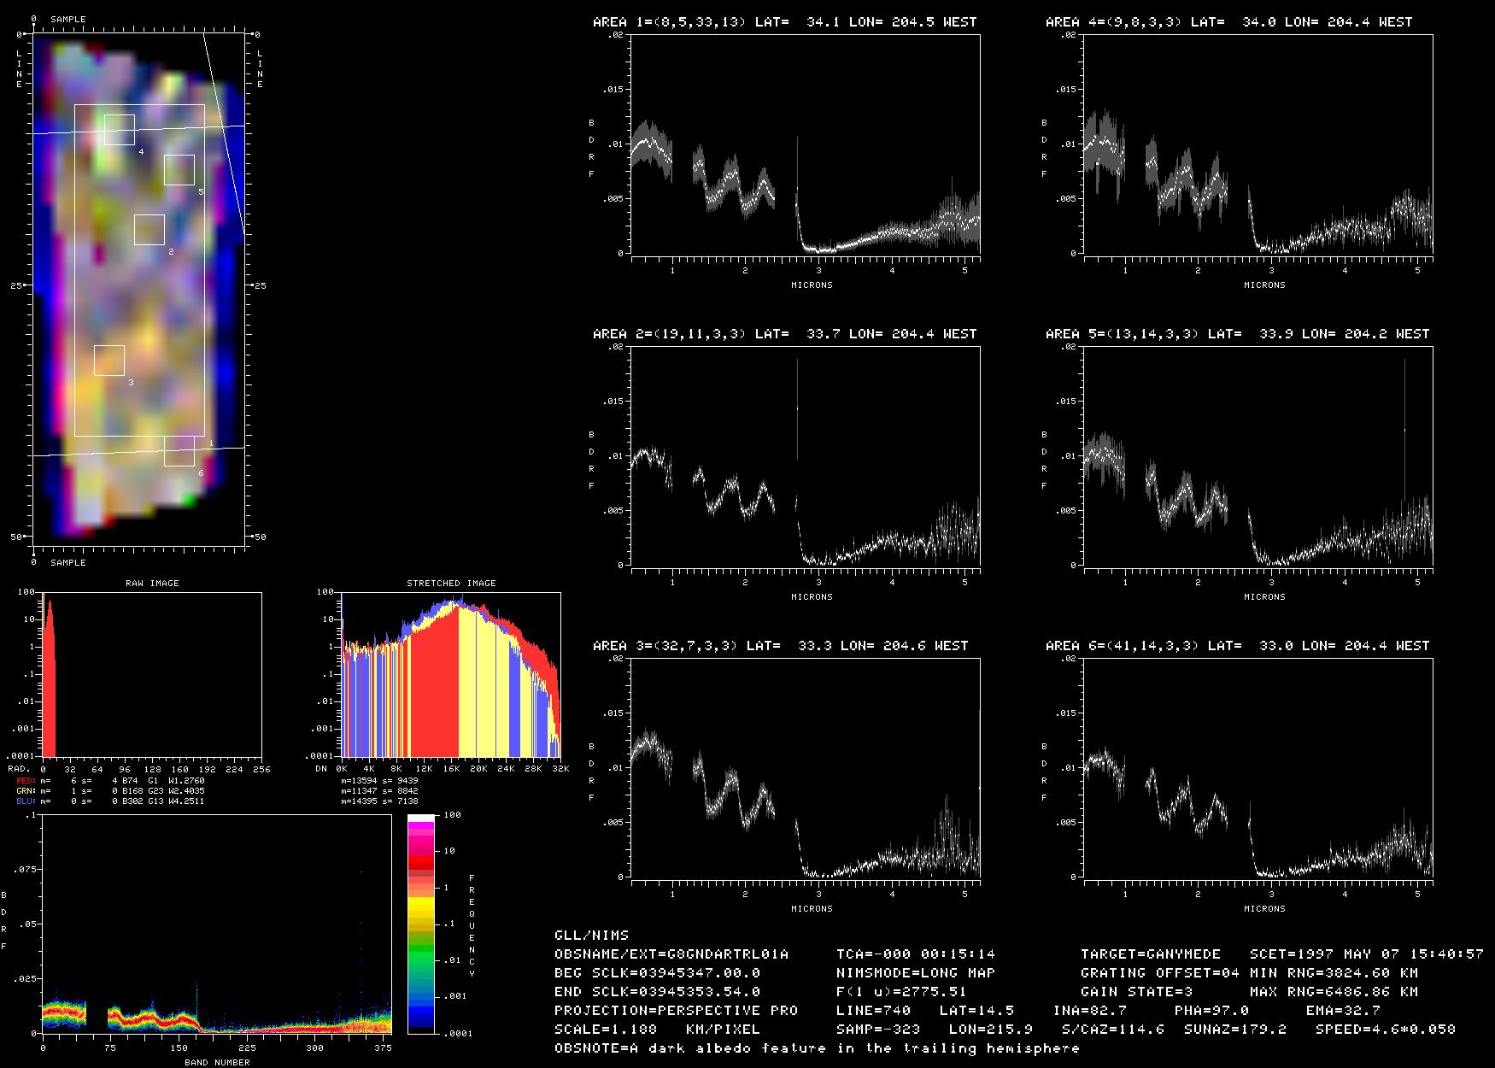1495x1068 pixels.
Task: Click the AREA 3 spectrum plot
Action: [x=805, y=769]
